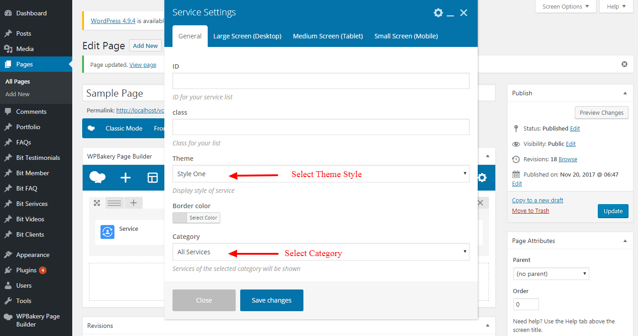Open the Theme style dropdown
This screenshot has height=336, width=638.
[321, 174]
